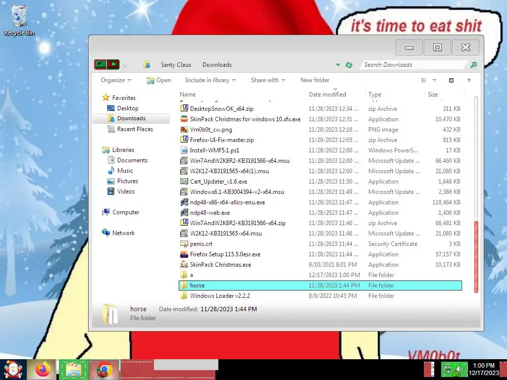Go to Desktop in Favorites

[x=123, y=108]
